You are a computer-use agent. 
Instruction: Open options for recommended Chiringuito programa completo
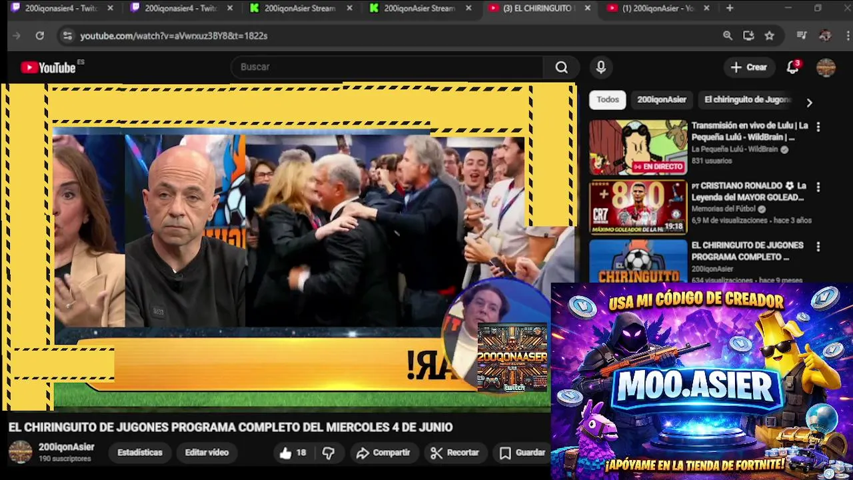coord(818,247)
